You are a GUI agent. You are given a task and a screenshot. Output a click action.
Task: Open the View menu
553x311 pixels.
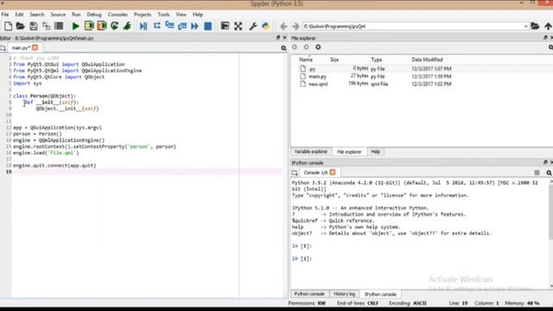tap(181, 15)
